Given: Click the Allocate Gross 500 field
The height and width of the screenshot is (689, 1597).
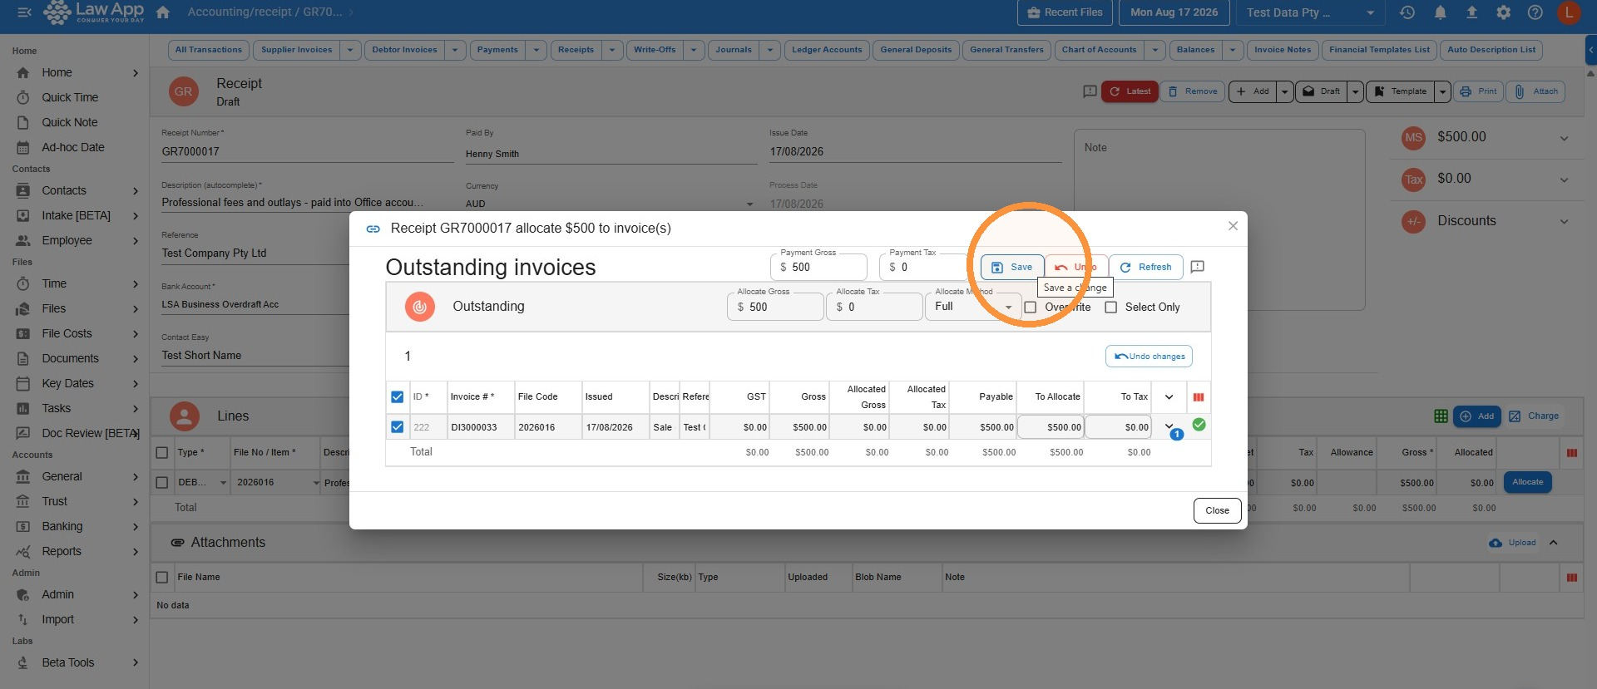Looking at the screenshot, I should [x=775, y=307].
